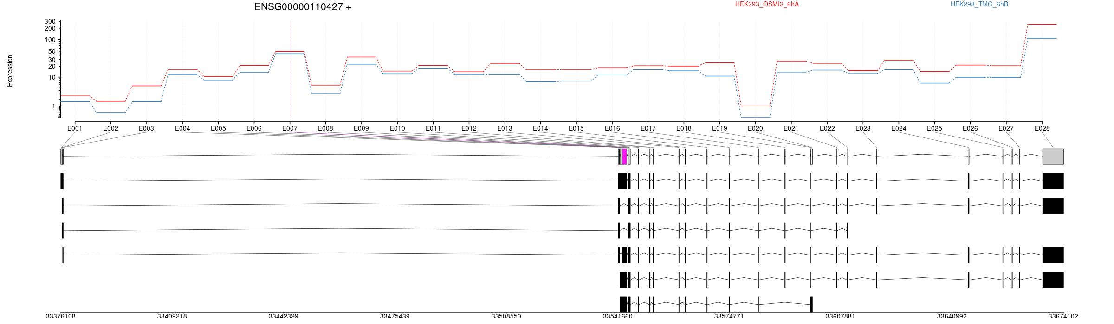Click exon label E024

click(899, 128)
